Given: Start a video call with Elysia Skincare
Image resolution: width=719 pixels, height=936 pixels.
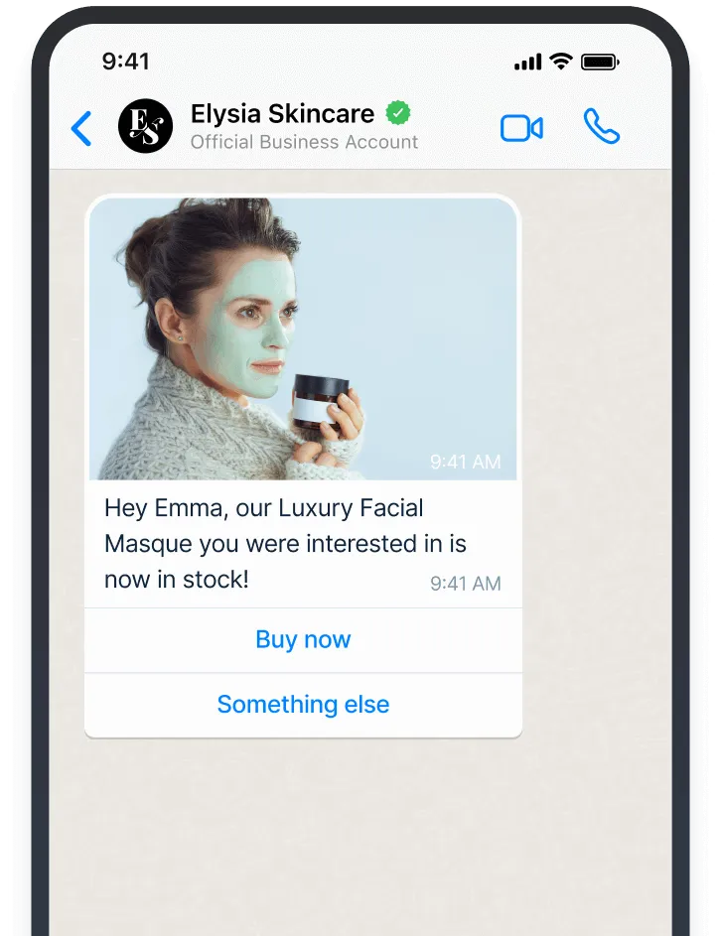Looking at the screenshot, I should click(x=521, y=128).
